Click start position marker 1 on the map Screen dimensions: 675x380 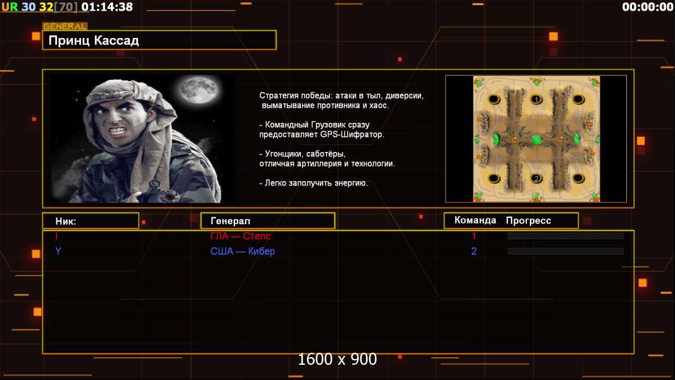click(x=536, y=99)
